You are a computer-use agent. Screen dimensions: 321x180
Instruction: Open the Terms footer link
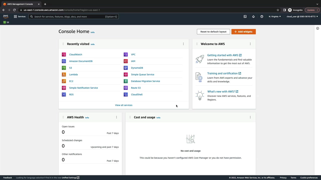tap(293, 178)
